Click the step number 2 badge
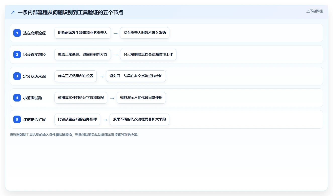Screen dimensions: 333x196 [17, 55]
